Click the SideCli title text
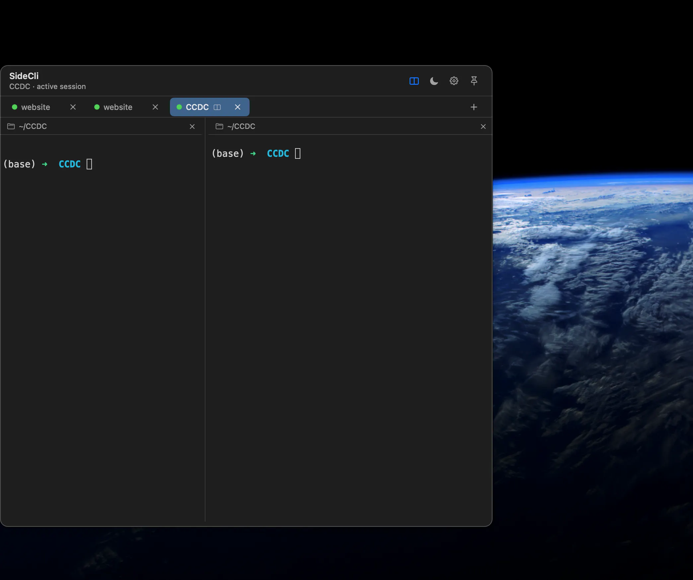The width and height of the screenshot is (693, 580). pos(24,76)
